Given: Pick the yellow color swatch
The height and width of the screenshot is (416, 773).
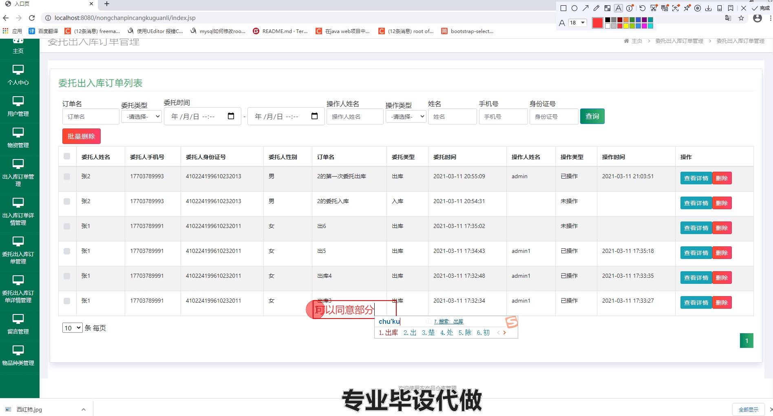Looking at the screenshot, I should click(626, 26).
